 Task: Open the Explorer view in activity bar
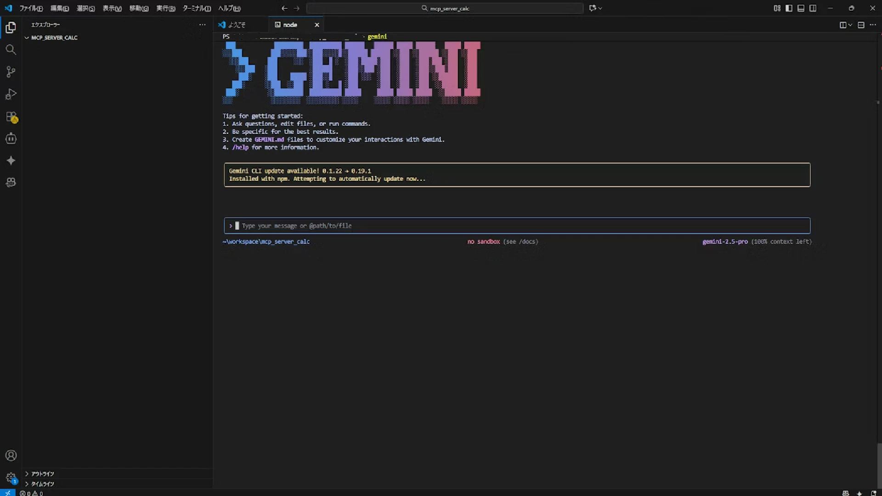11,28
